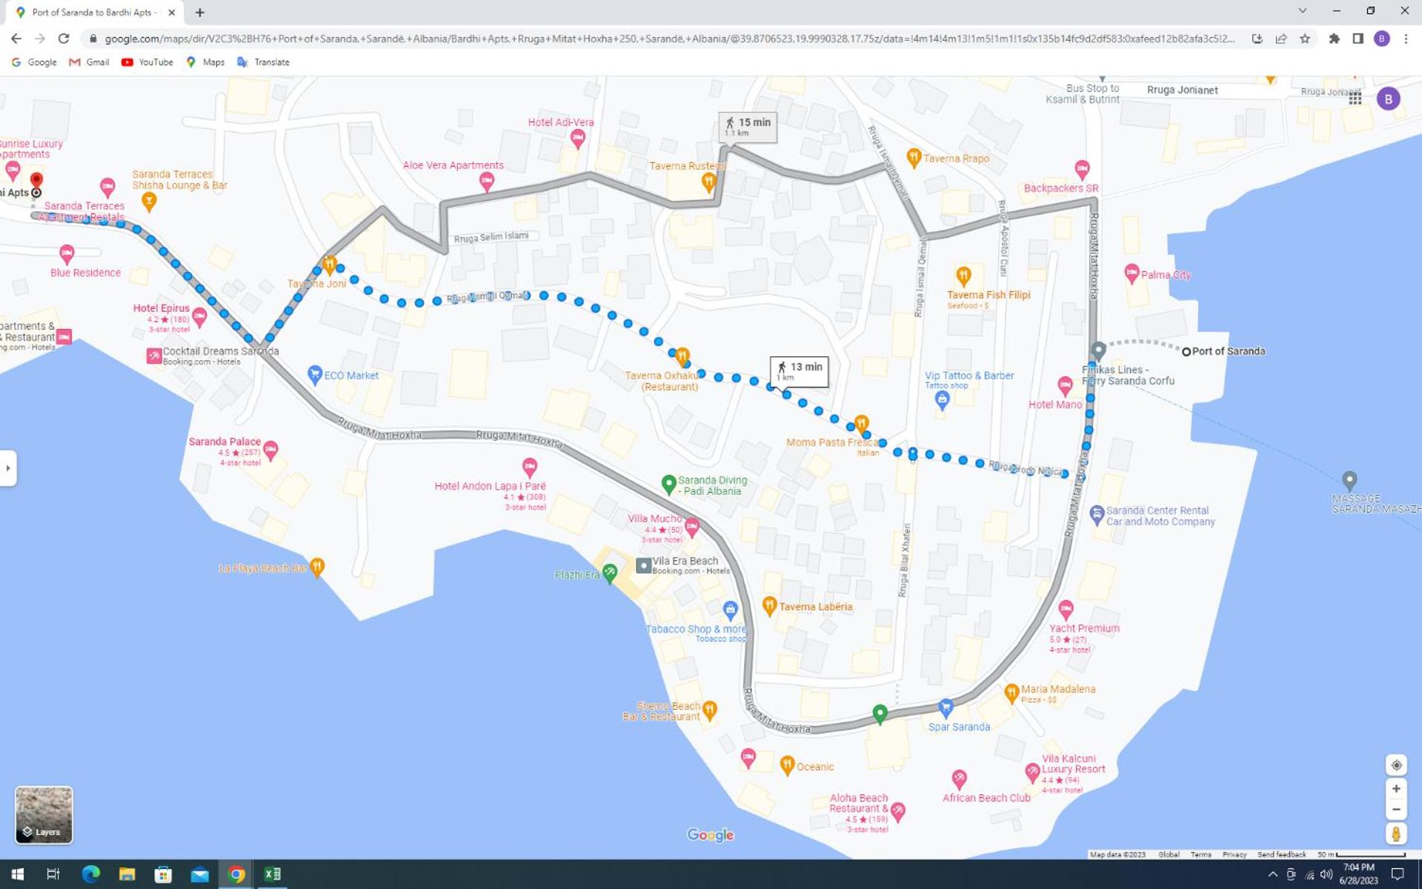The image size is (1422, 889).
Task: Bookmark this page with star icon
Action: click(x=1305, y=39)
